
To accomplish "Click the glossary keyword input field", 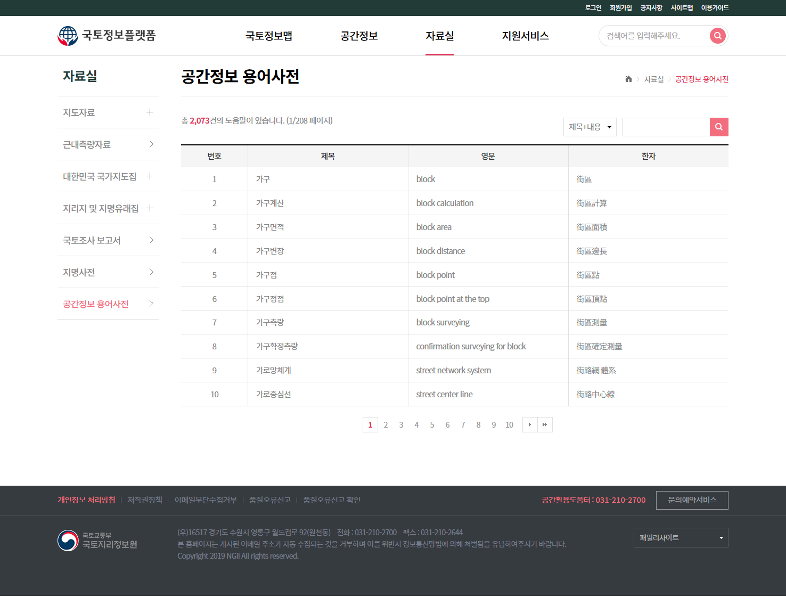I will 666,127.
